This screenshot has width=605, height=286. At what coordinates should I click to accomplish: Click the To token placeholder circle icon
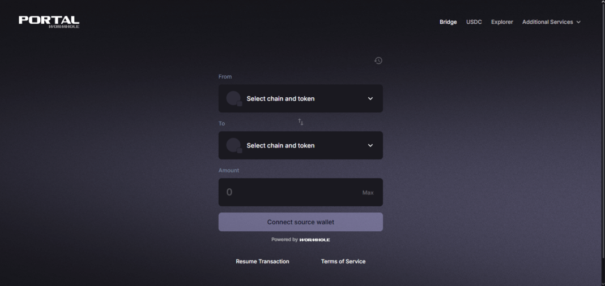coord(233,145)
